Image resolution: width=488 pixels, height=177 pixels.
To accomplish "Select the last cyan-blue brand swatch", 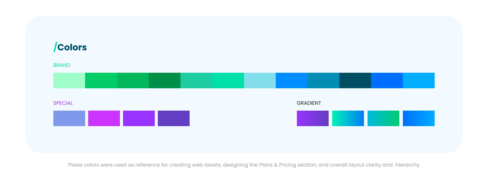I will (x=419, y=80).
